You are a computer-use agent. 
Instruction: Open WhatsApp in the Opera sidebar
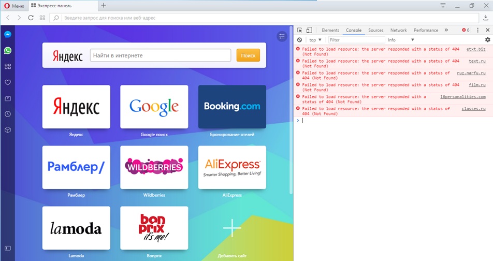8,50
